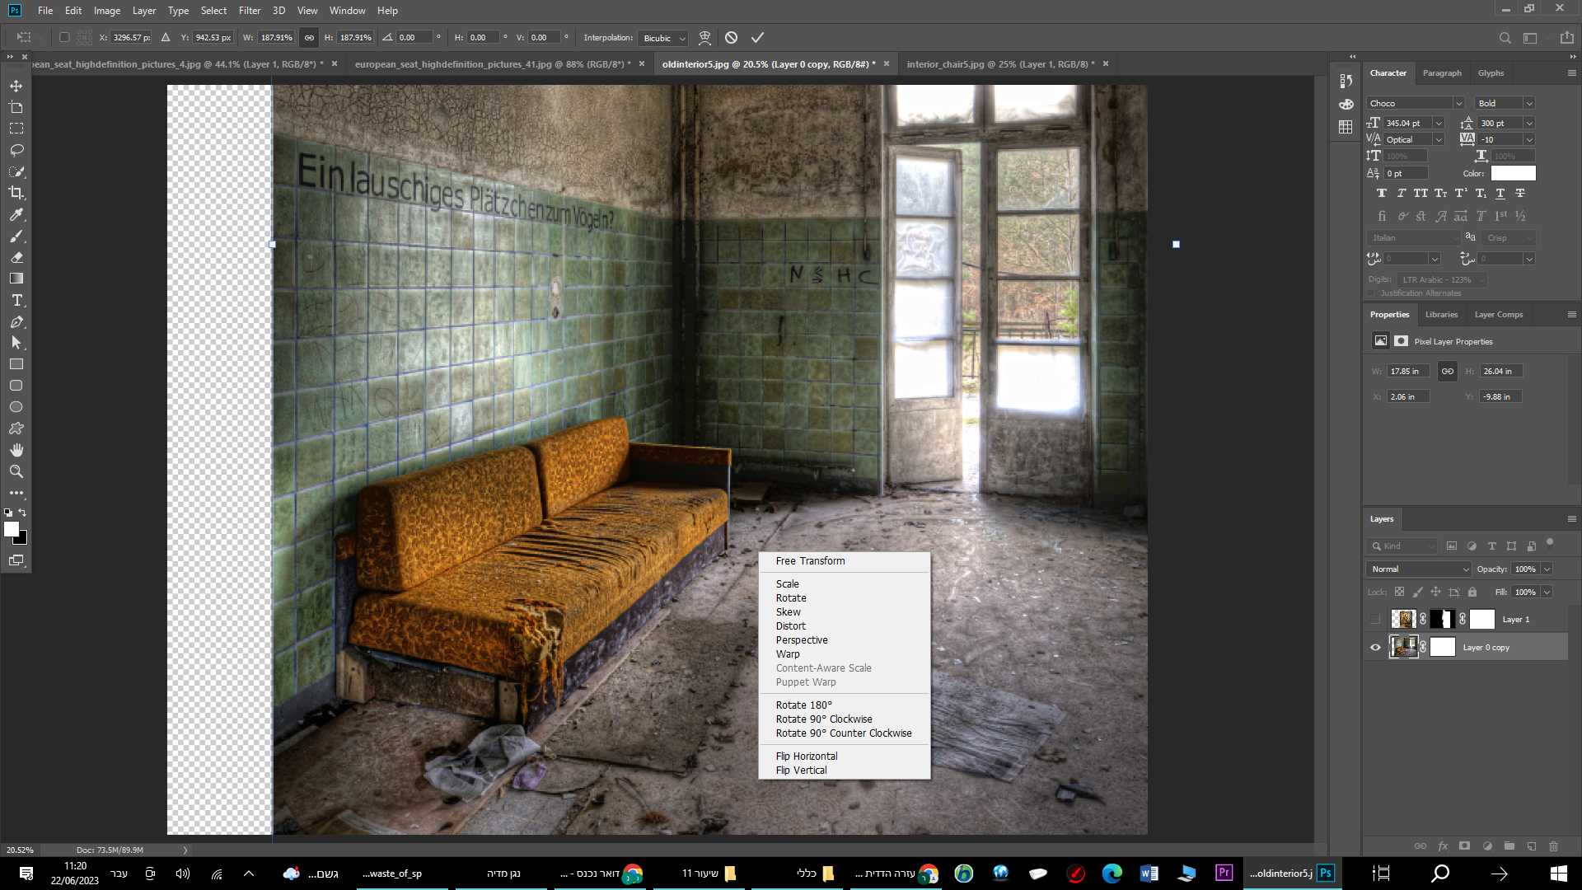
Task: Open the font size 345.04 pt dropdown
Action: coord(1439,123)
